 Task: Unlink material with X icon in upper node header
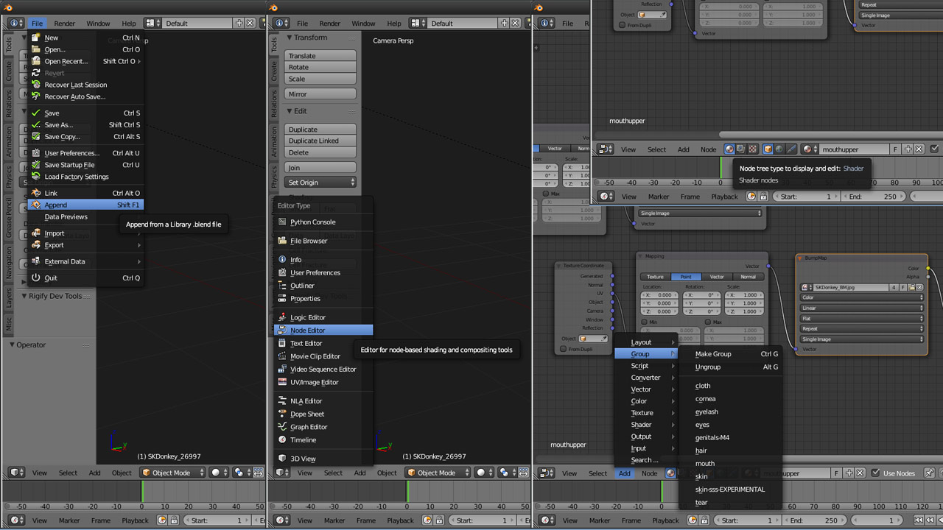[919, 149]
